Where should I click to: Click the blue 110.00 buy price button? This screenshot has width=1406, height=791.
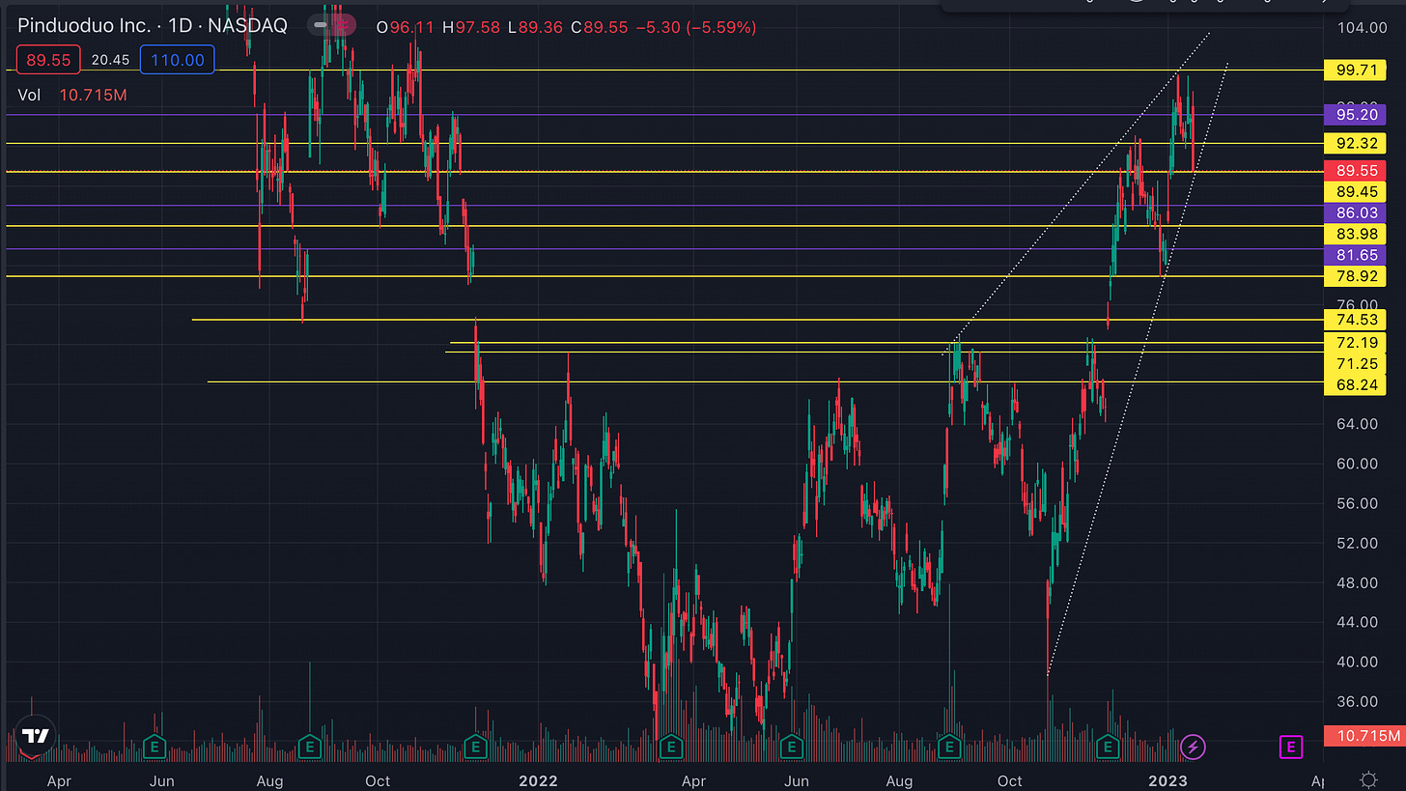[x=177, y=60]
